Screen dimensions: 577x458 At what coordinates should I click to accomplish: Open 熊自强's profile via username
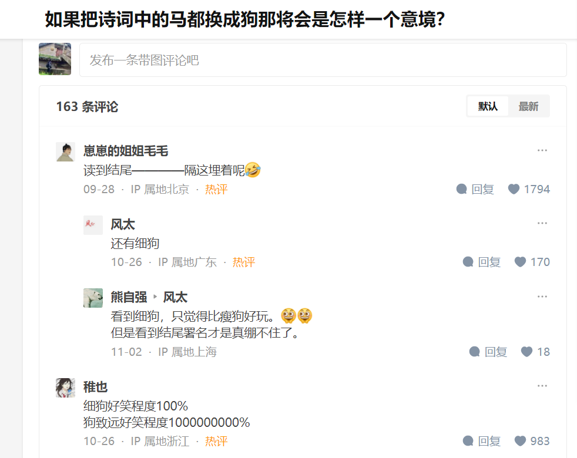click(129, 297)
